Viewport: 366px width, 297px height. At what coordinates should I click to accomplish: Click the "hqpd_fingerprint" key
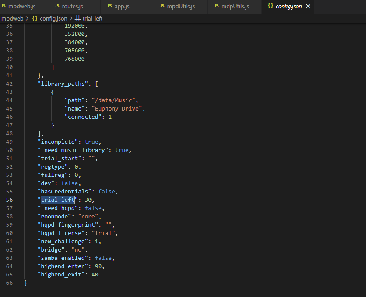(68, 225)
